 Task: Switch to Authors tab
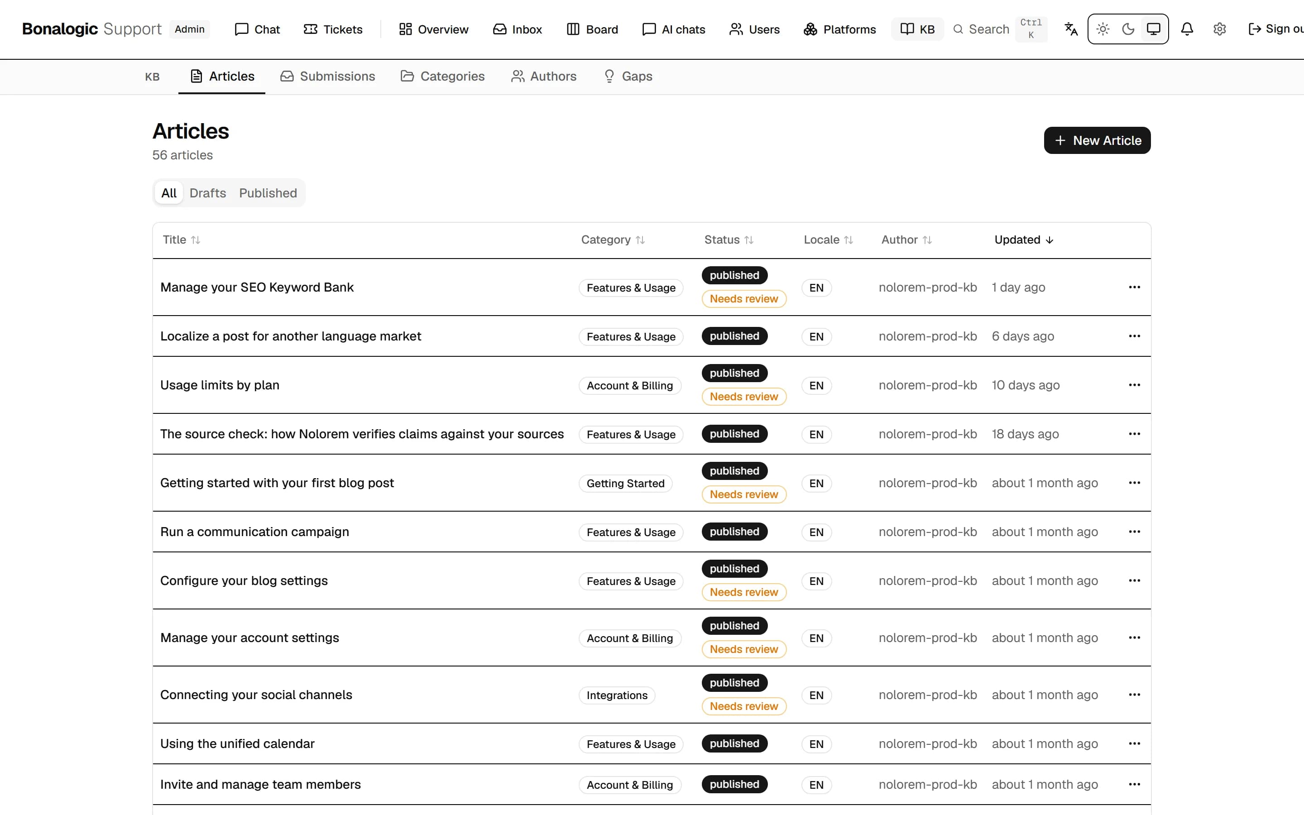point(544,77)
